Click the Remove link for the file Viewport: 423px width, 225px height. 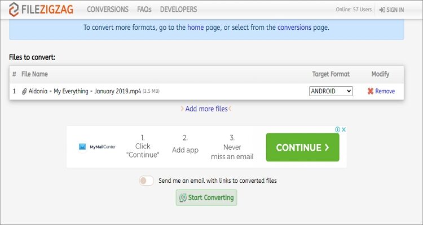pos(385,91)
